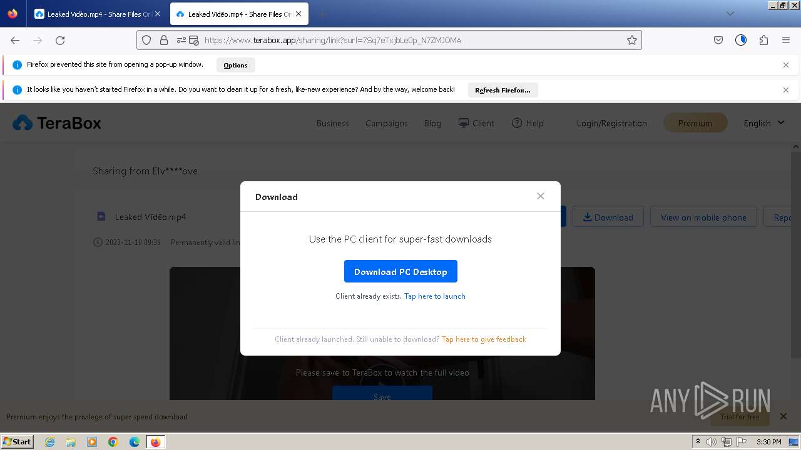This screenshot has width=801, height=450.
Task: Open the Windows Start button
Action: point(18,441)
